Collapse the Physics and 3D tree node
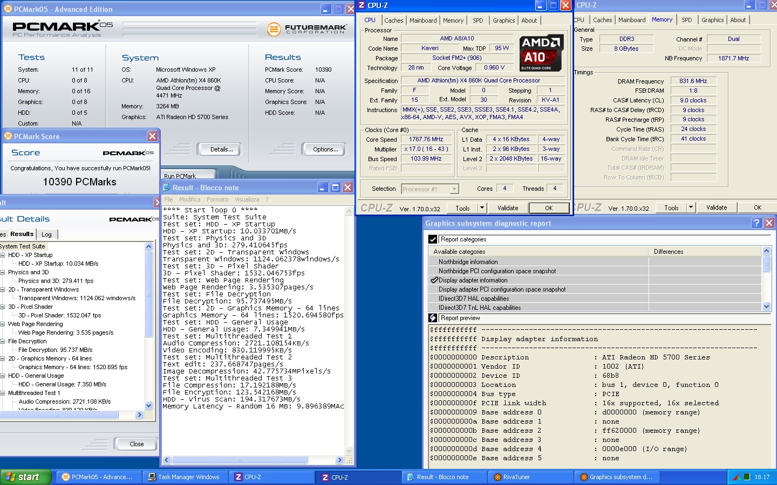This screenshot has width=777, height=485. (2, 272)
